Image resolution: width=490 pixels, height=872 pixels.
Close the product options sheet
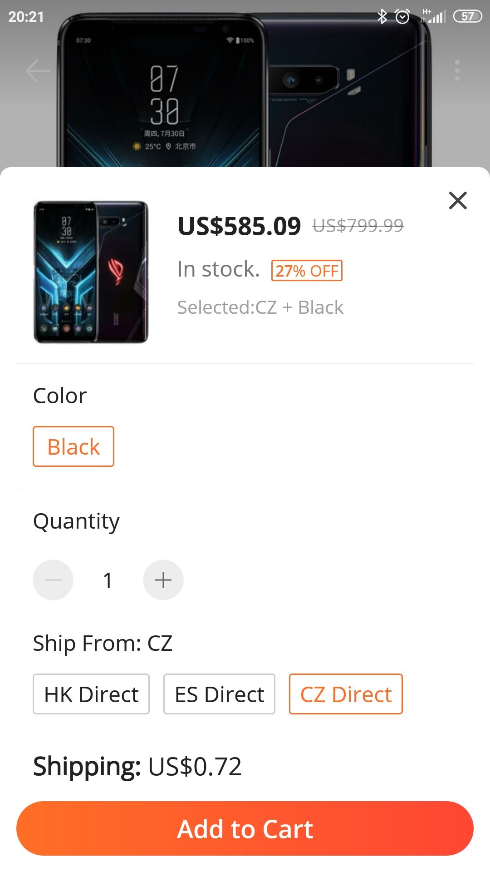pyautogui.click(x=458, y=200)
